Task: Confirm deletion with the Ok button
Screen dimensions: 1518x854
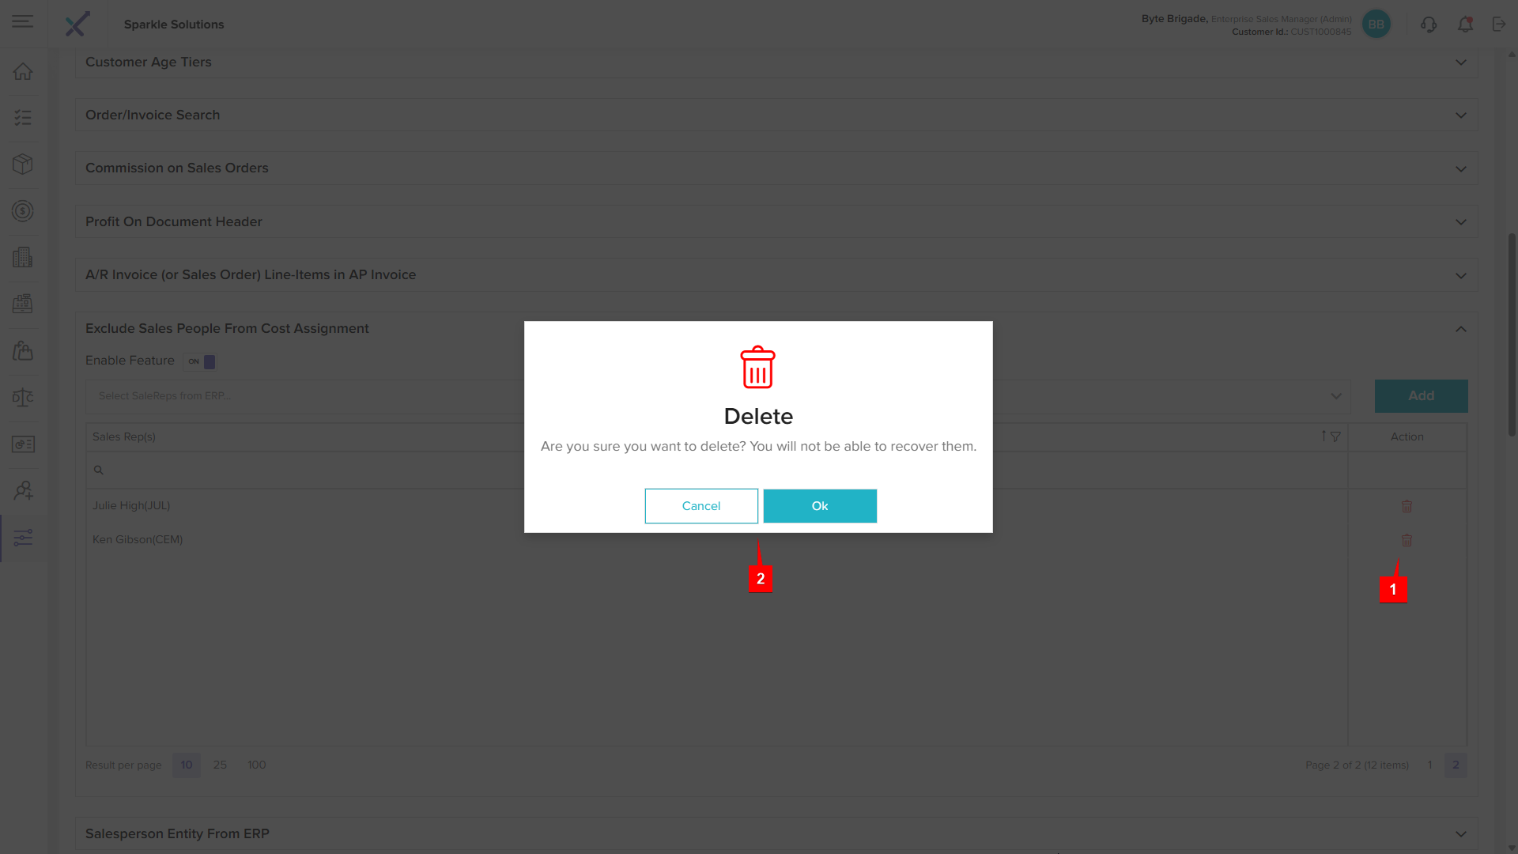Action: (819, 506)
